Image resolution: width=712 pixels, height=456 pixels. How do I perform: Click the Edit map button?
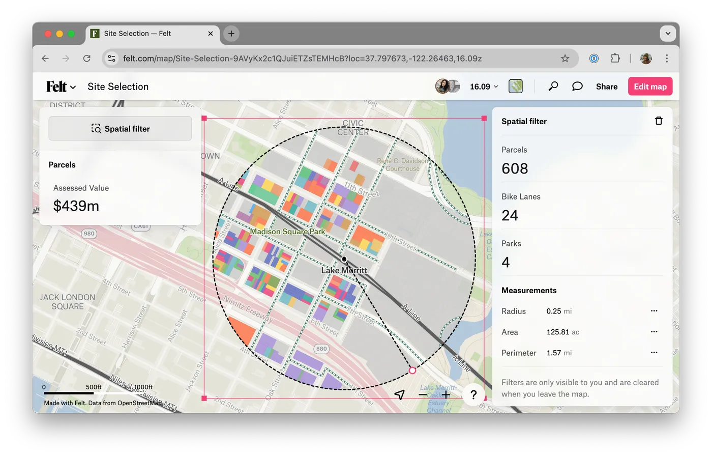pyautogui.click(x=650, y=87)
